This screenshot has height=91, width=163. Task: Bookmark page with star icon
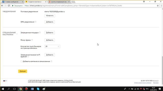[158, 6]
